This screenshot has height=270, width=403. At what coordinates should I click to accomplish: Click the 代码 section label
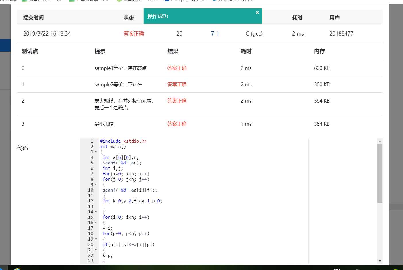22,148
